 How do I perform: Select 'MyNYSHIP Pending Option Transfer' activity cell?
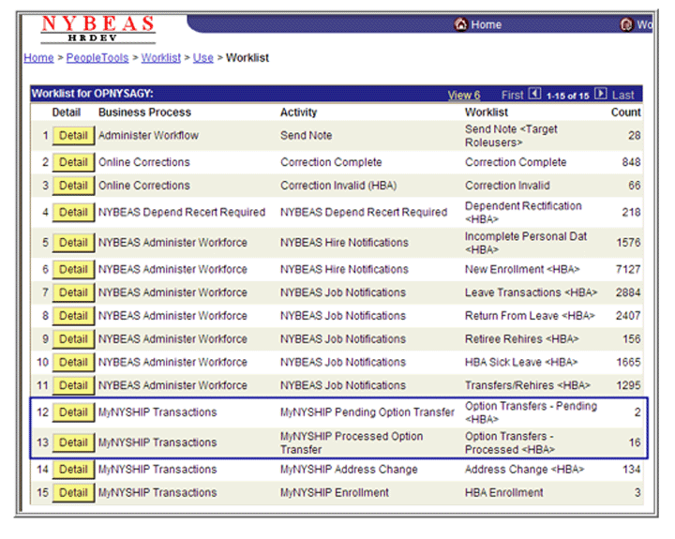367,412
